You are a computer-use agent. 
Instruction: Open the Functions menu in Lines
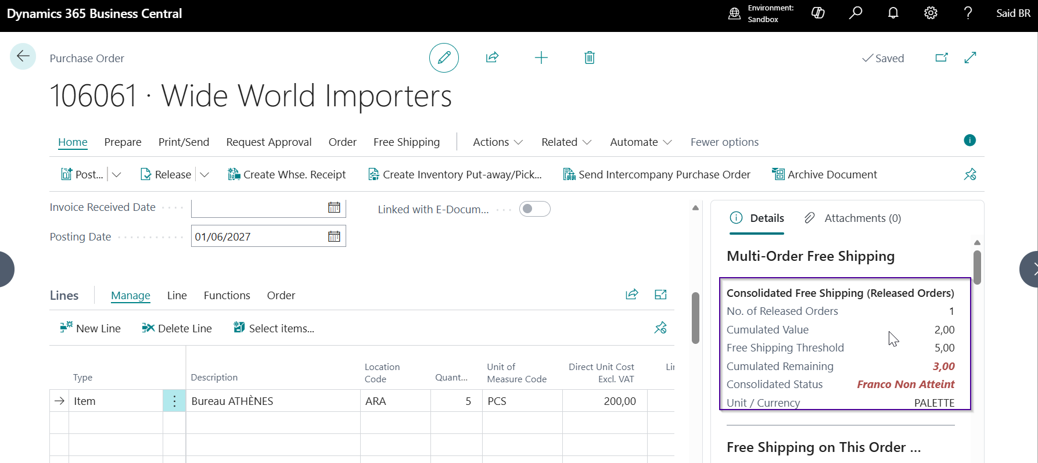tap(227, 295)
